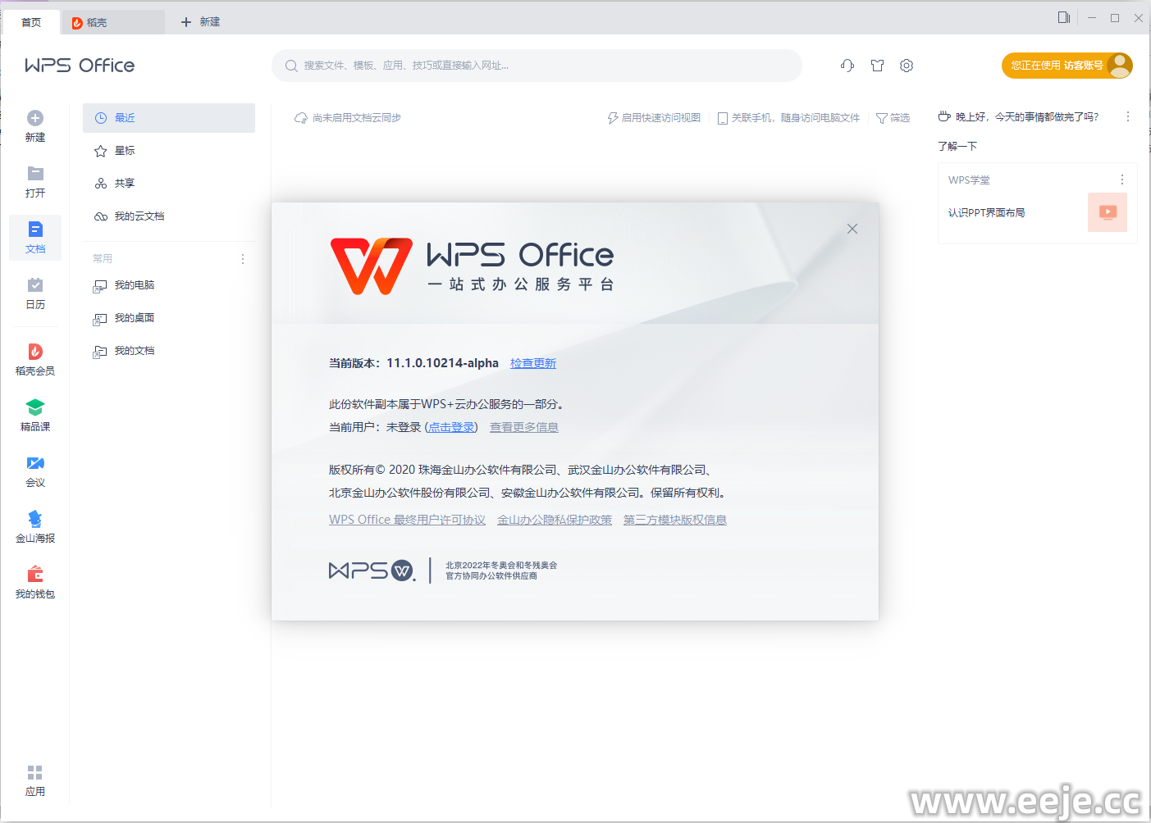
Task: Close the WPS Office about dialog
Action: pyautogui.click(x=852, y=229)
